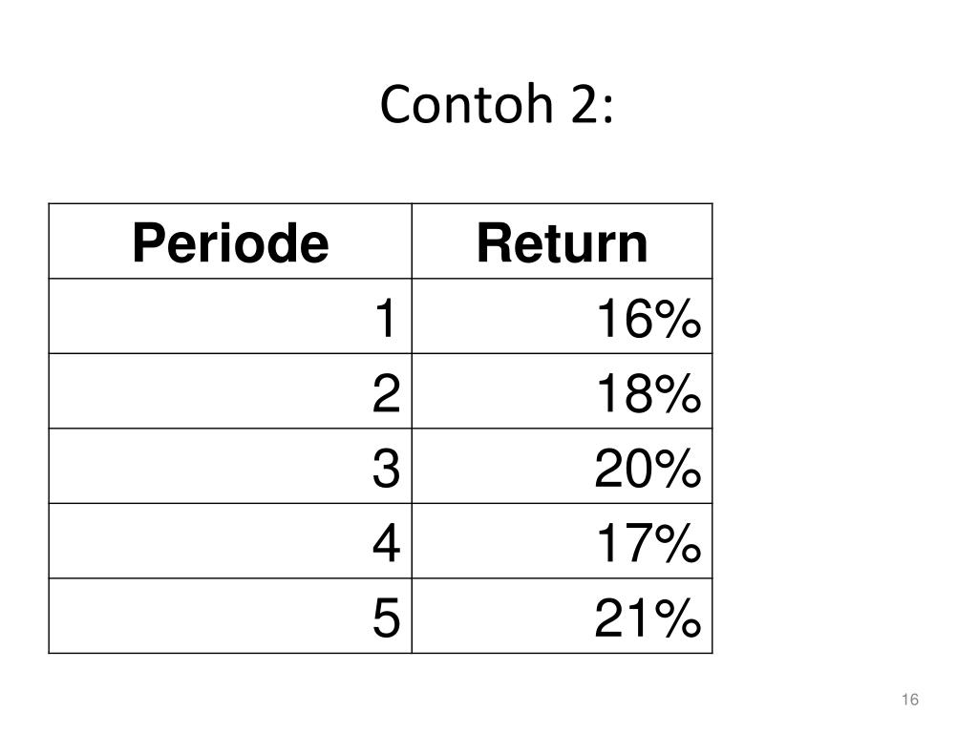This screenshot has height=733, width=978.
Task: Click the 'Contoh 2:' slide title
Action: point(497,103)
